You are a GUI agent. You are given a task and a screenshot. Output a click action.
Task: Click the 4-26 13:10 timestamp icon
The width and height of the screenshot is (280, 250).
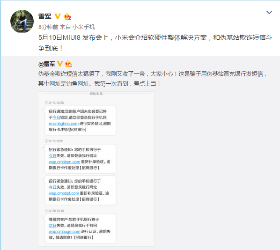click(47, 211)
